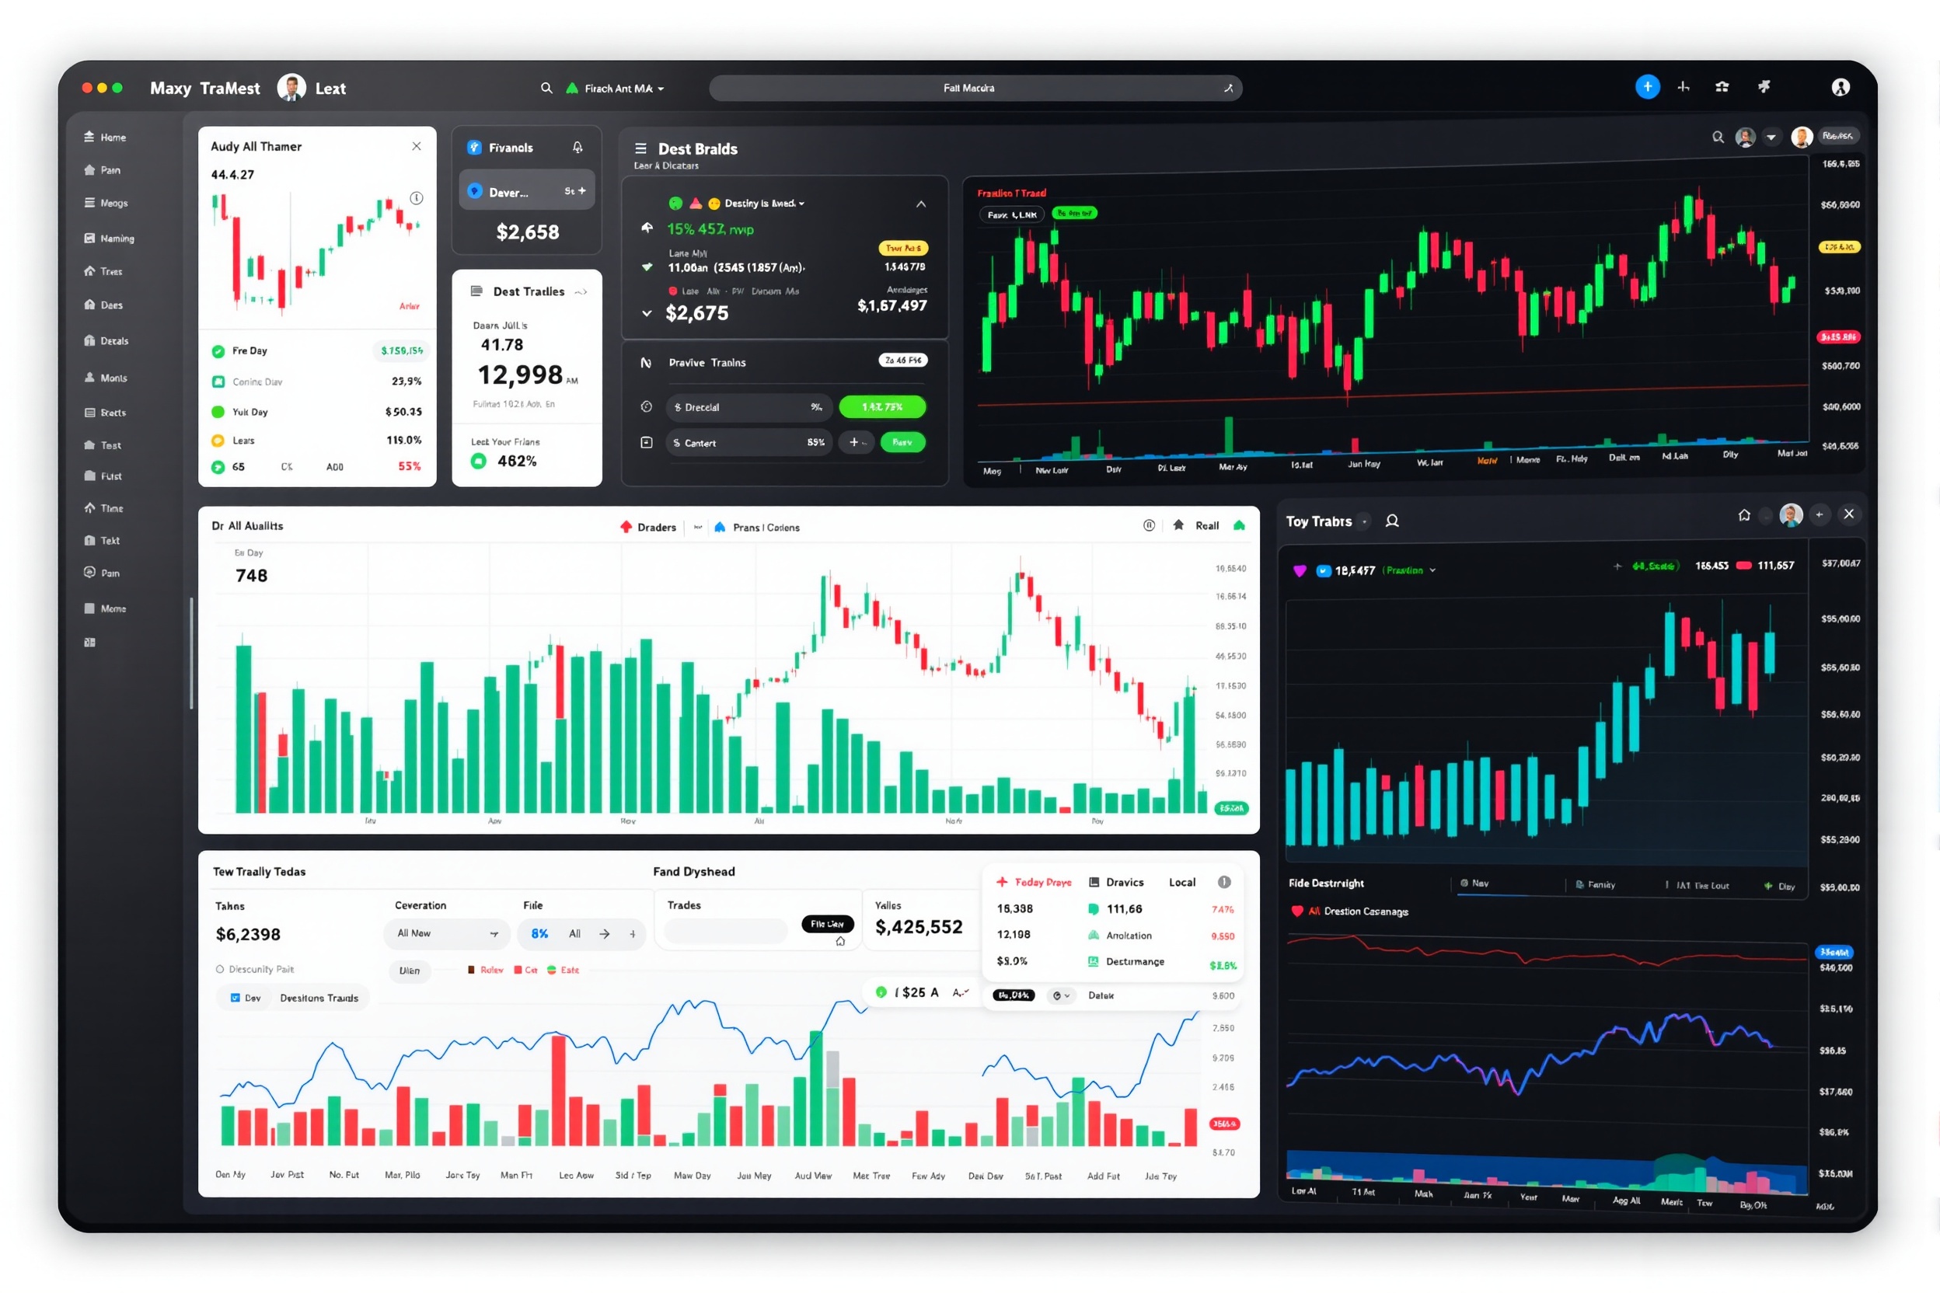Click the green Baev buy button

pos(902,443)
